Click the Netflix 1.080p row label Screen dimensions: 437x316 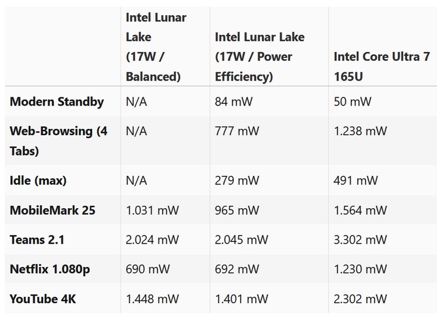(50, 269)
